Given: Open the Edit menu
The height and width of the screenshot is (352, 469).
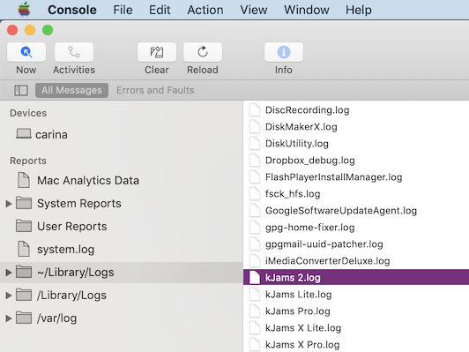Looking at the screenshot, I should (160, 10).
